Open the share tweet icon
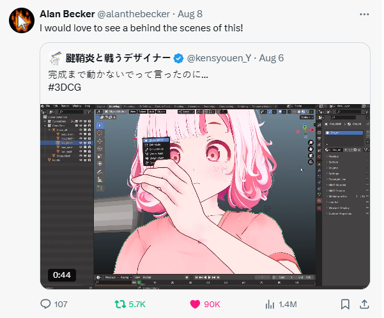 (x=364, y=304)
